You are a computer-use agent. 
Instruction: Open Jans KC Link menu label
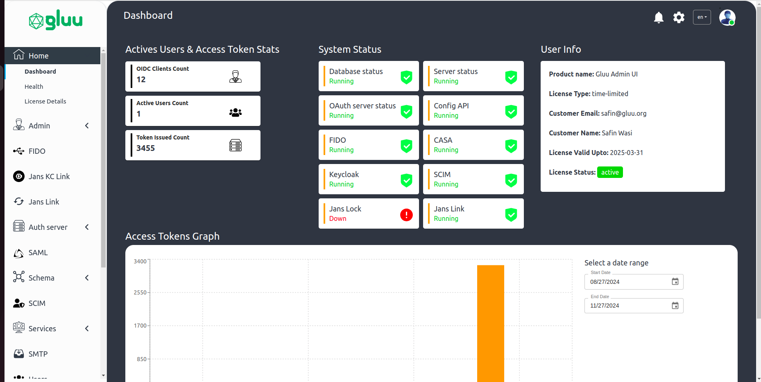[x=49, y=177]
